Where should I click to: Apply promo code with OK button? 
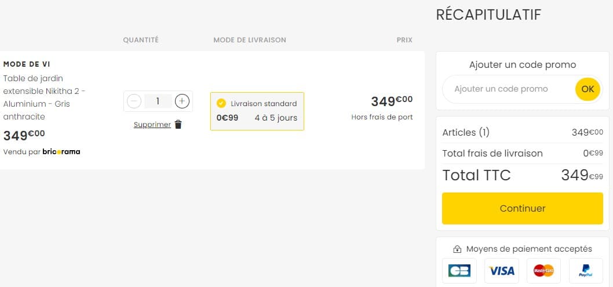(x=588, y=89)
